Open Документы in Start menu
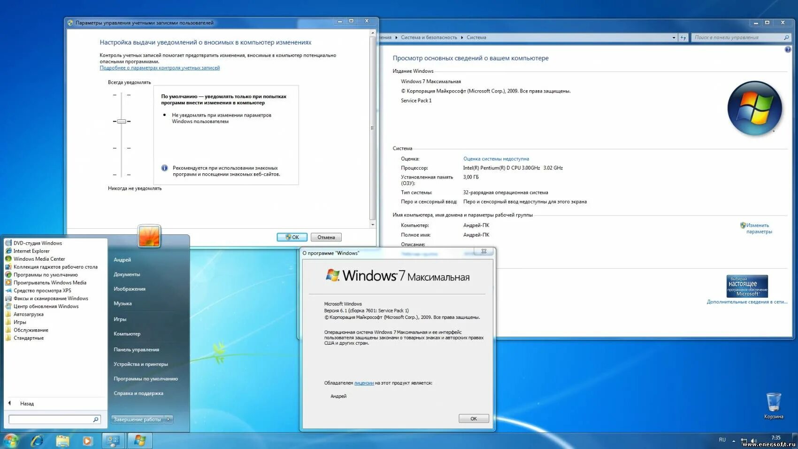This screenshot has height=449, width=798. (127, 274)
